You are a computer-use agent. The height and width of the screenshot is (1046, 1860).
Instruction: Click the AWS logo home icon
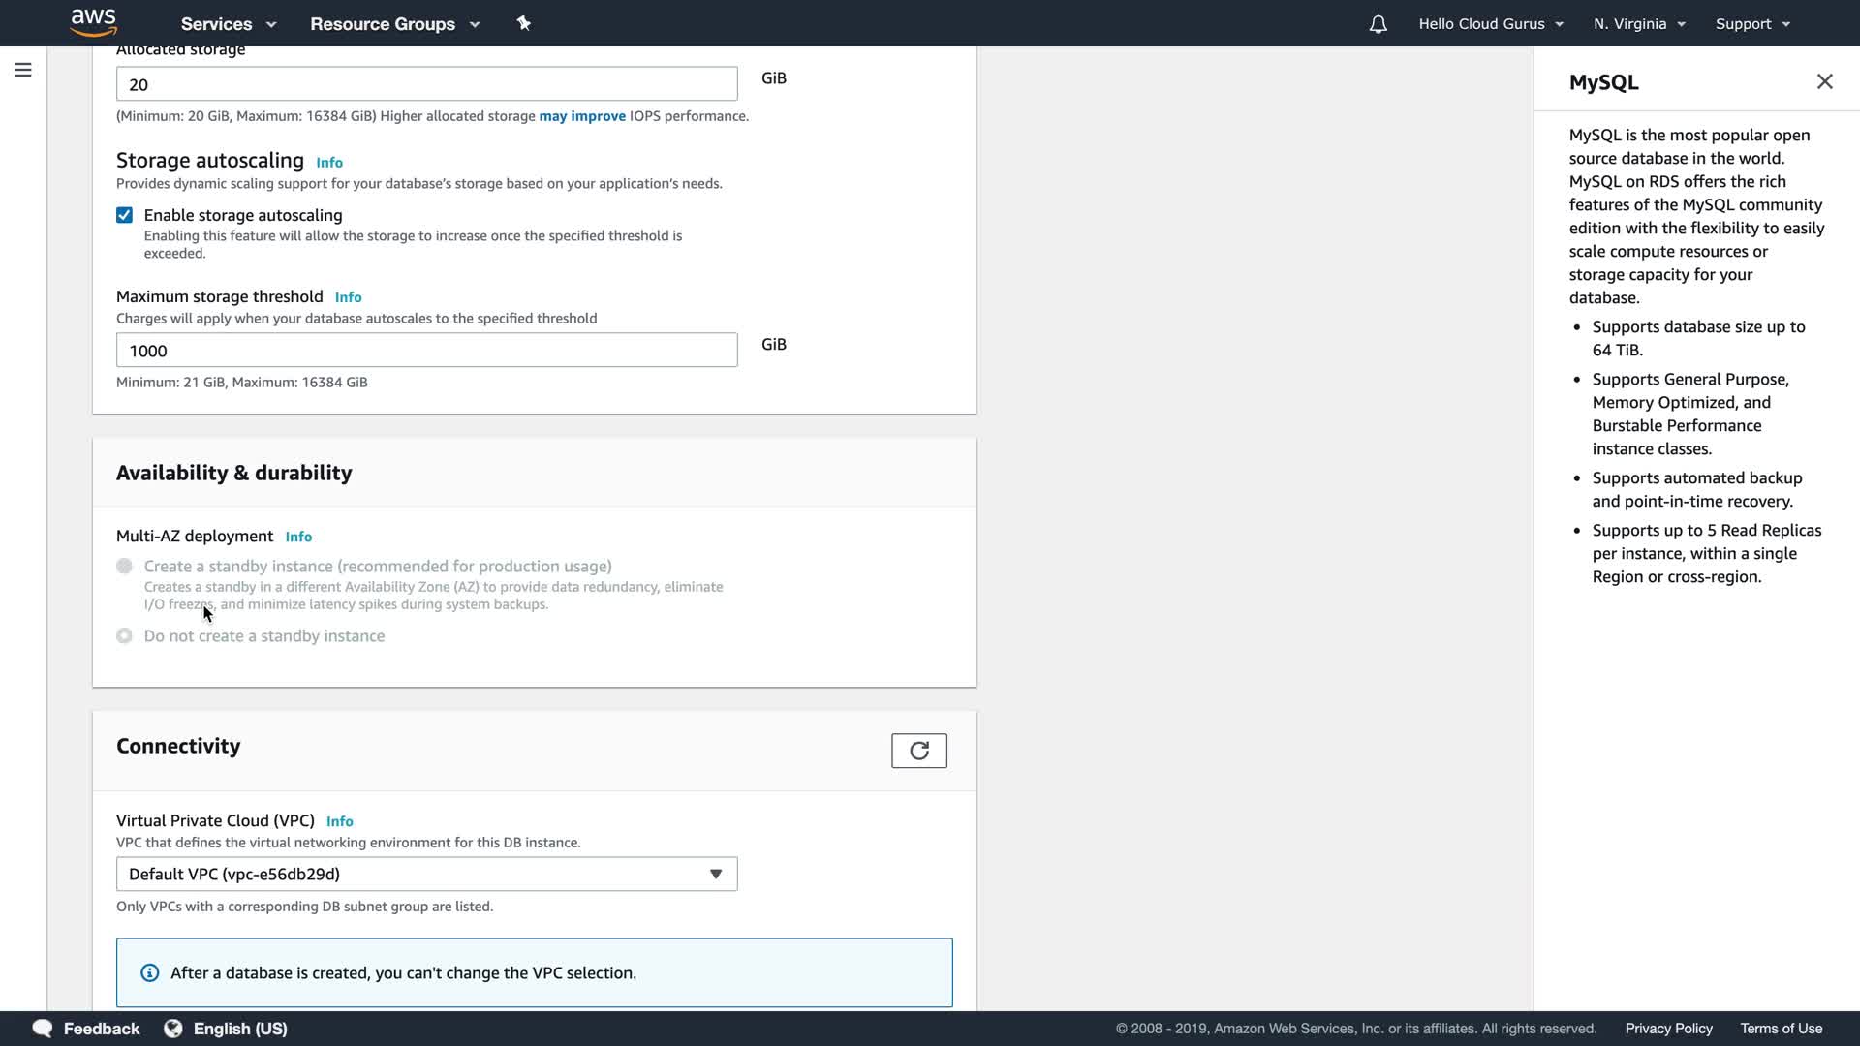point(94,22)
